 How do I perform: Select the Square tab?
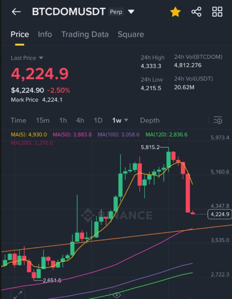click(x=131, y=34)
